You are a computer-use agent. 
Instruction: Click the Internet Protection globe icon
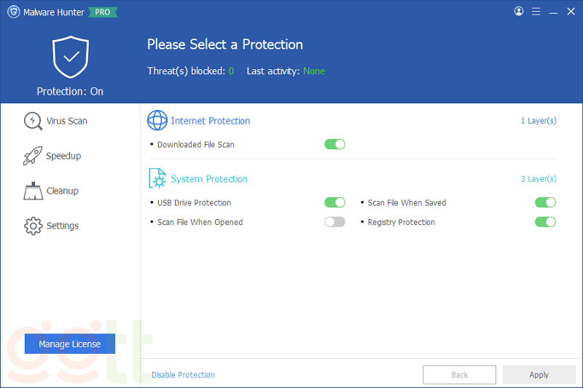[x=157, y=121]
